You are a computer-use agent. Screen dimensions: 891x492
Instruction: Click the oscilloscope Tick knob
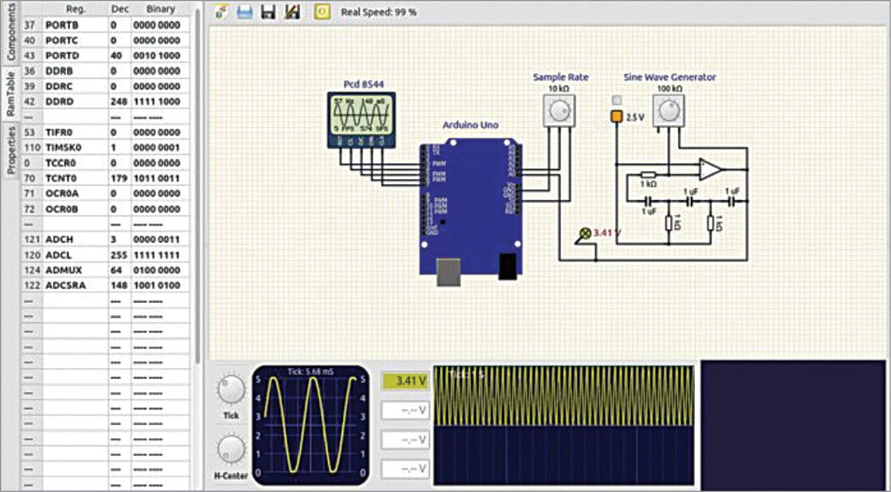point(231,389)
